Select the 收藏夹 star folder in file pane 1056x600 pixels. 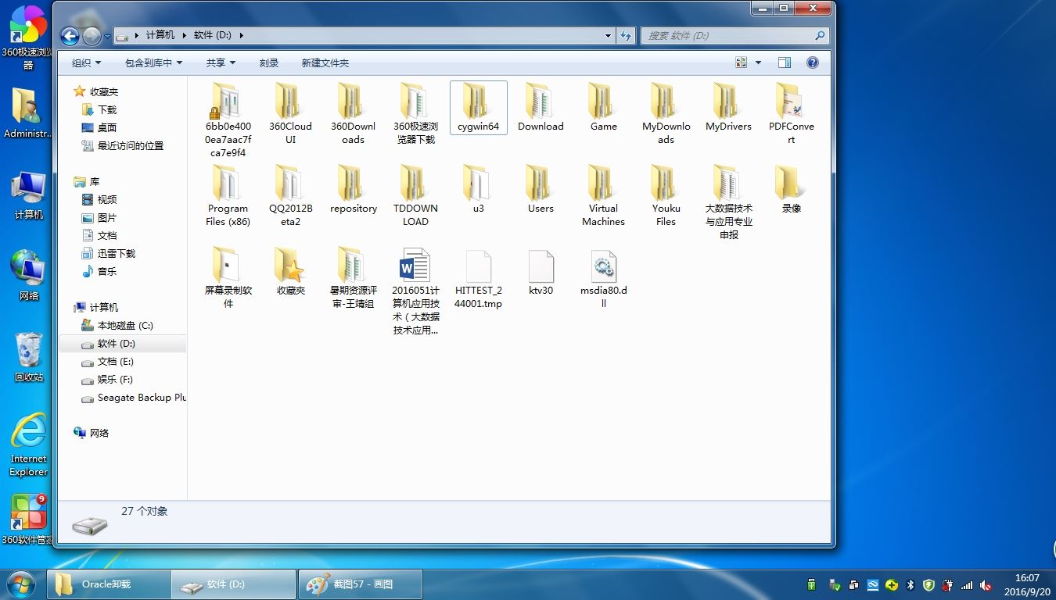coord(290,272)
